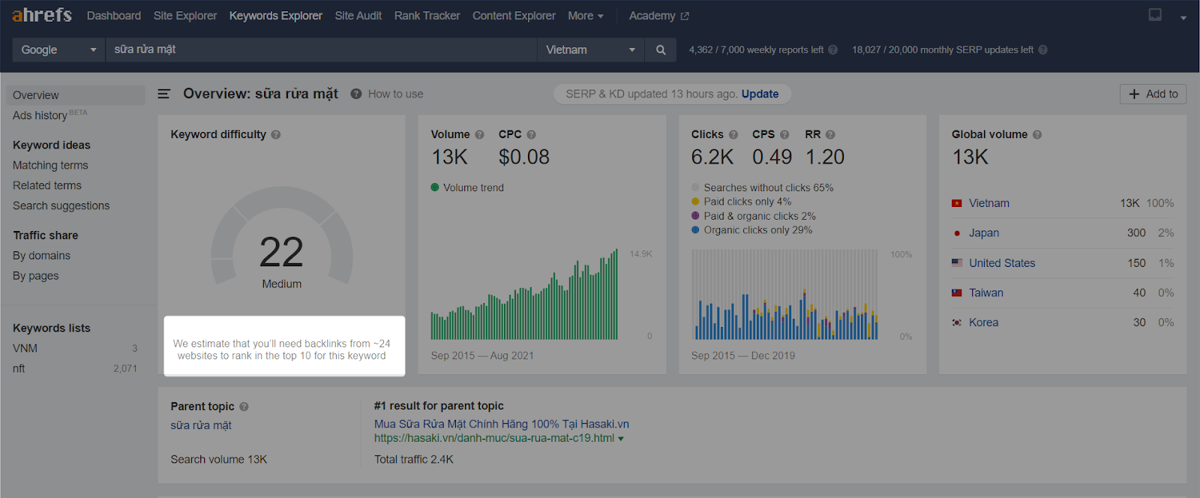
Task: Show Keyword difficulty help tooltip
Action: [276, 135]
